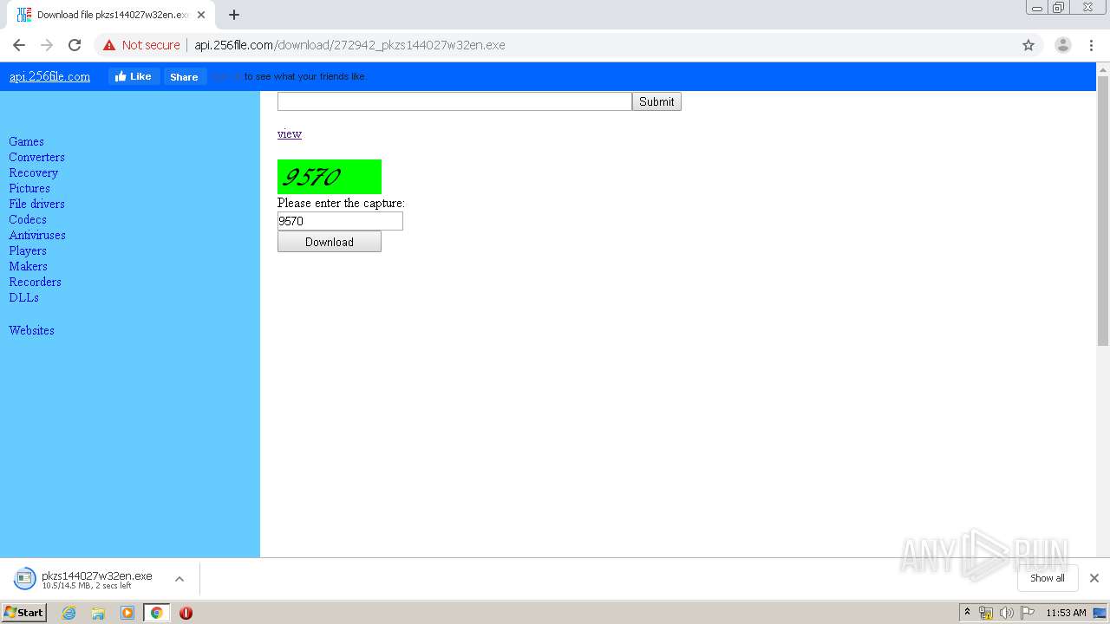The height and width of the screenshot is (624, 1110).
Task: Open the Chrome profile avatar menu
Action: point(1062,45)
